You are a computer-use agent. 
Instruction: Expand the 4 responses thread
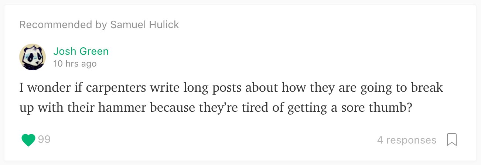coord(407,140)
